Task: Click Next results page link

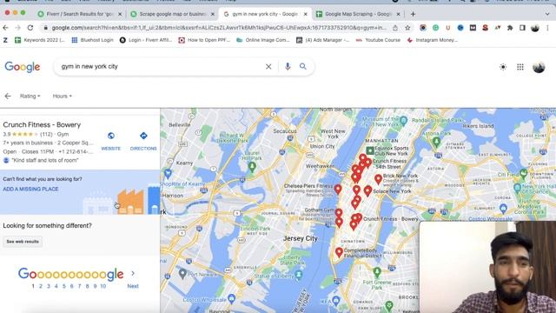Action: point(133,286)
